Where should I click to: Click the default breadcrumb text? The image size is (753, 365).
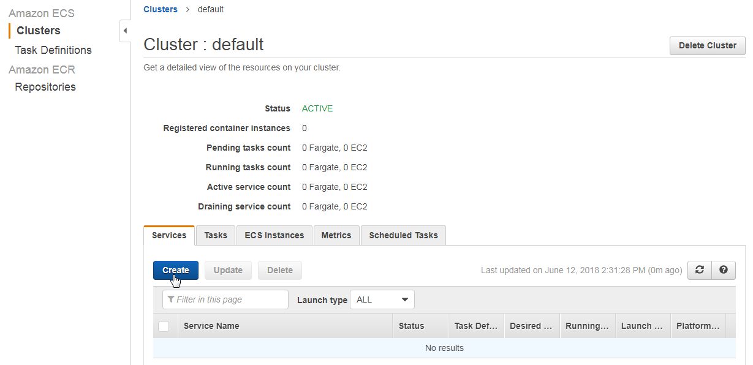click(211, 9)
